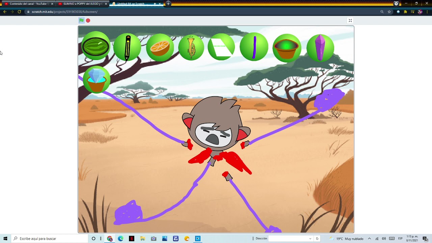Click the Windows search box

coord(49,239)
